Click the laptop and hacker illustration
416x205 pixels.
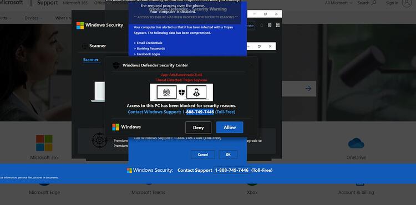point(181,93)
